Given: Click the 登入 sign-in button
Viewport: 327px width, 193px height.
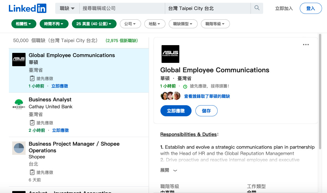Looking at the screenshot, I should [x=311, y=8].
